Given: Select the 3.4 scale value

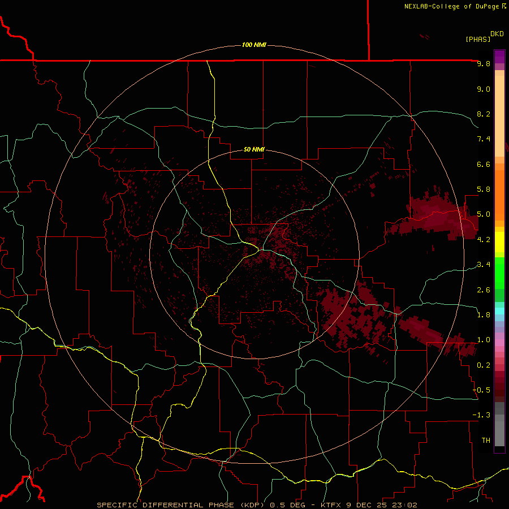Looking at the screenshot, I should coord(484,265).
